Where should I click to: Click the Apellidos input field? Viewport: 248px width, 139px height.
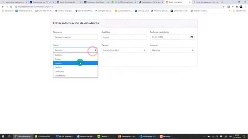124,37
